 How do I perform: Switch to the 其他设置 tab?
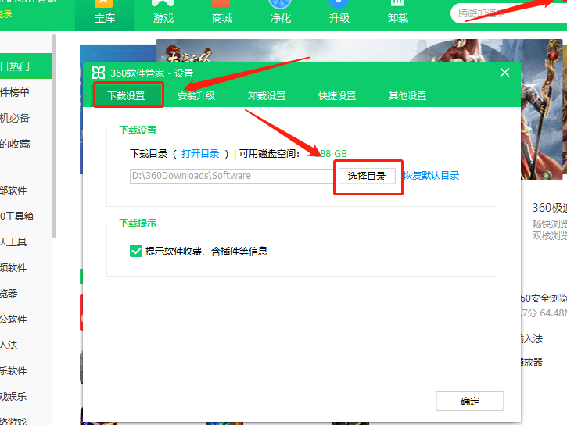tap(407, 95)
